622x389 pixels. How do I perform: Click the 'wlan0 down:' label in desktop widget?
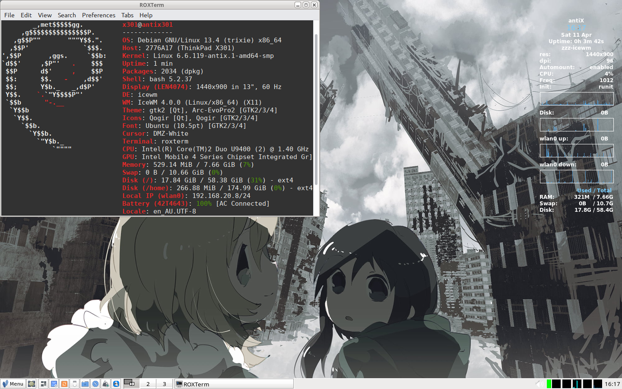point(558,165)
